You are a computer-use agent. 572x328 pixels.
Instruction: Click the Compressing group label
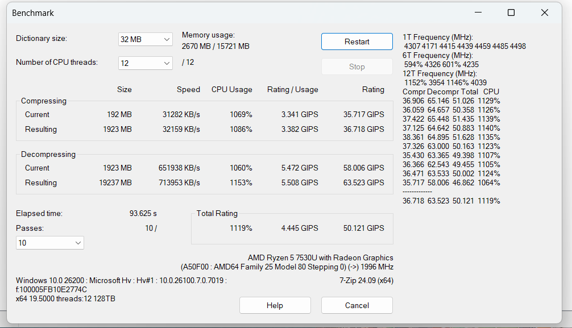[x=44, y=101]
